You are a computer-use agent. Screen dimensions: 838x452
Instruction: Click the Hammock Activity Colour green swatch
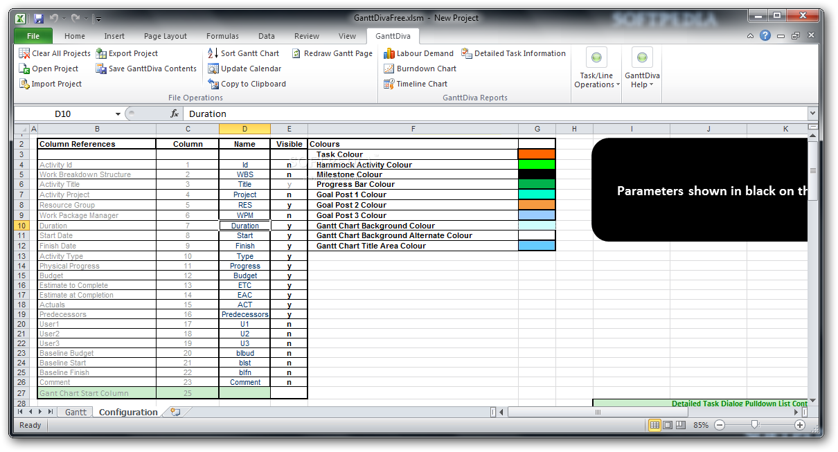pos(537,165)
